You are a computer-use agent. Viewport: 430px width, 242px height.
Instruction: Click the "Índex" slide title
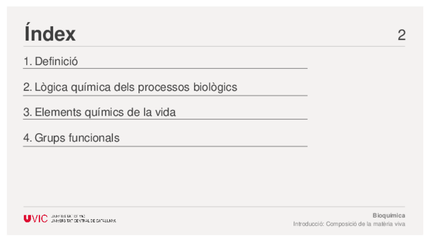click(x=50, y=34)
